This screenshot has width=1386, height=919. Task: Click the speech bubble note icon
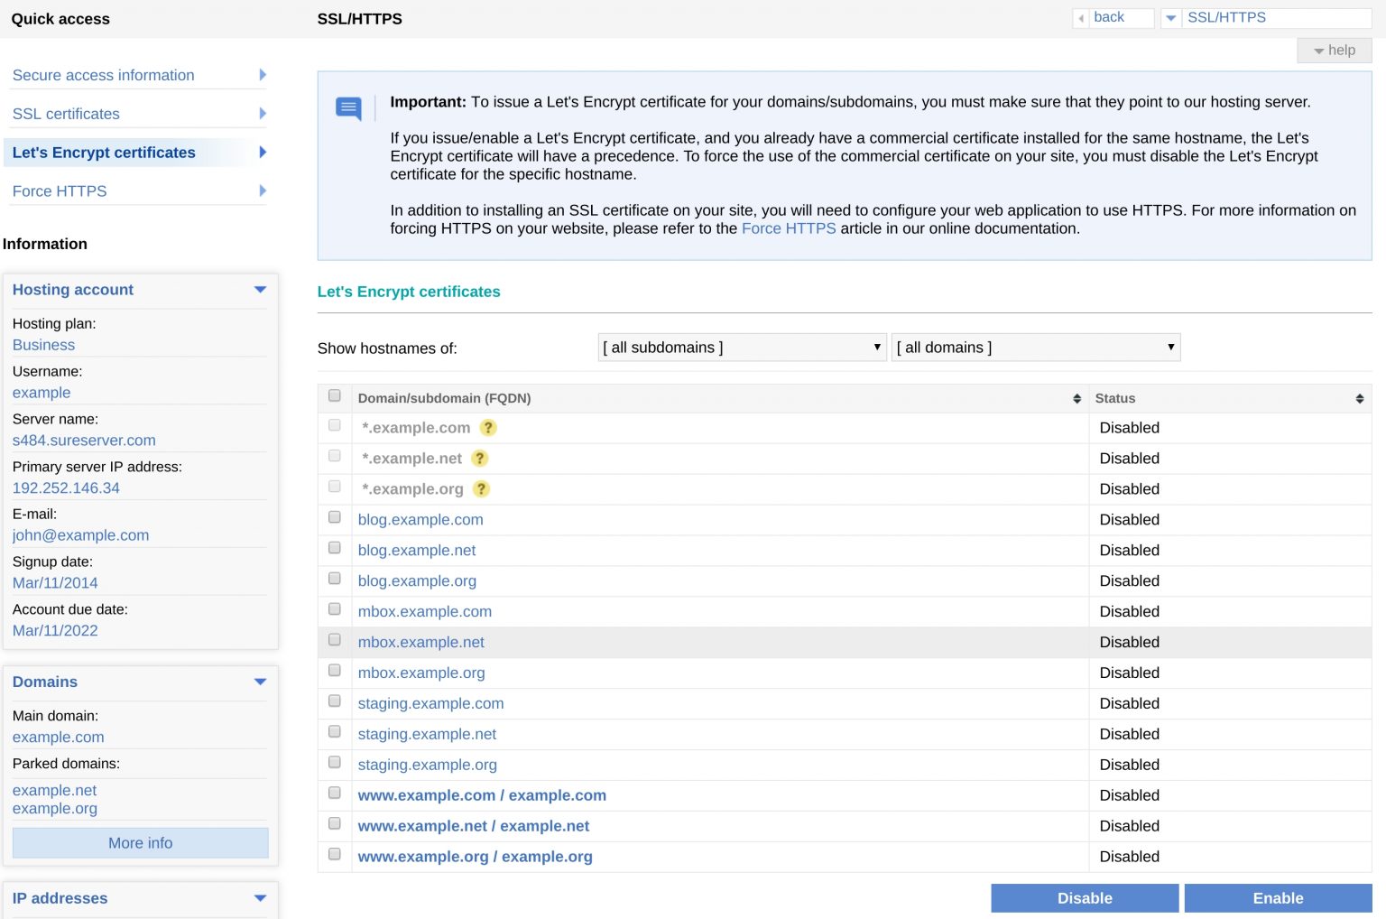coord(348,108)
